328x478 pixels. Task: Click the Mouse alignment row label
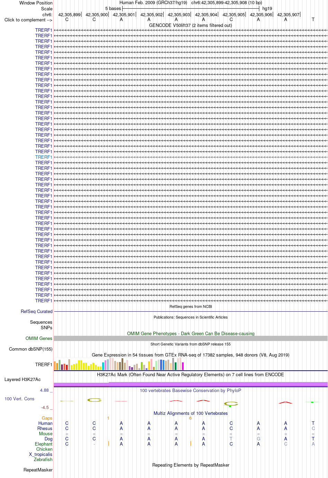click(x=46, y=433)
